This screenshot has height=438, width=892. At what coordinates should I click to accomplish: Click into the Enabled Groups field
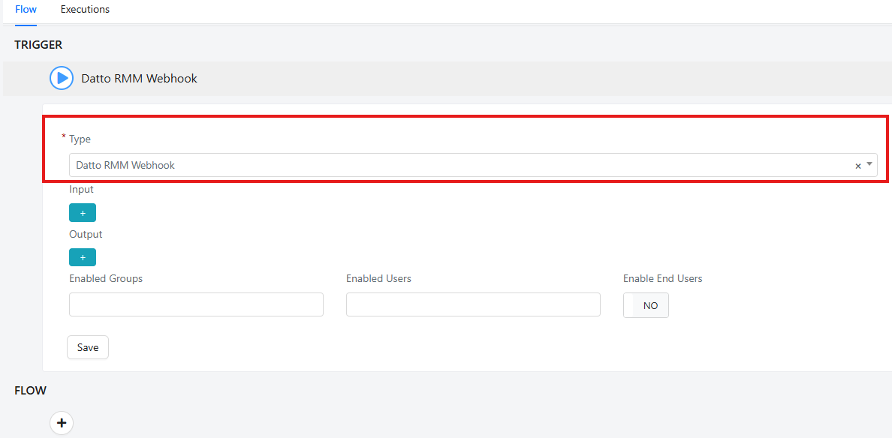click(x=196, y=304)
